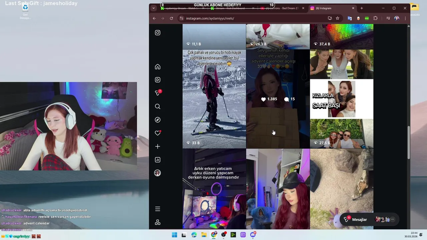
Task: Click the 15 comments count on the hovered reel
Action: pyautogui.click(x=290, y=99)
